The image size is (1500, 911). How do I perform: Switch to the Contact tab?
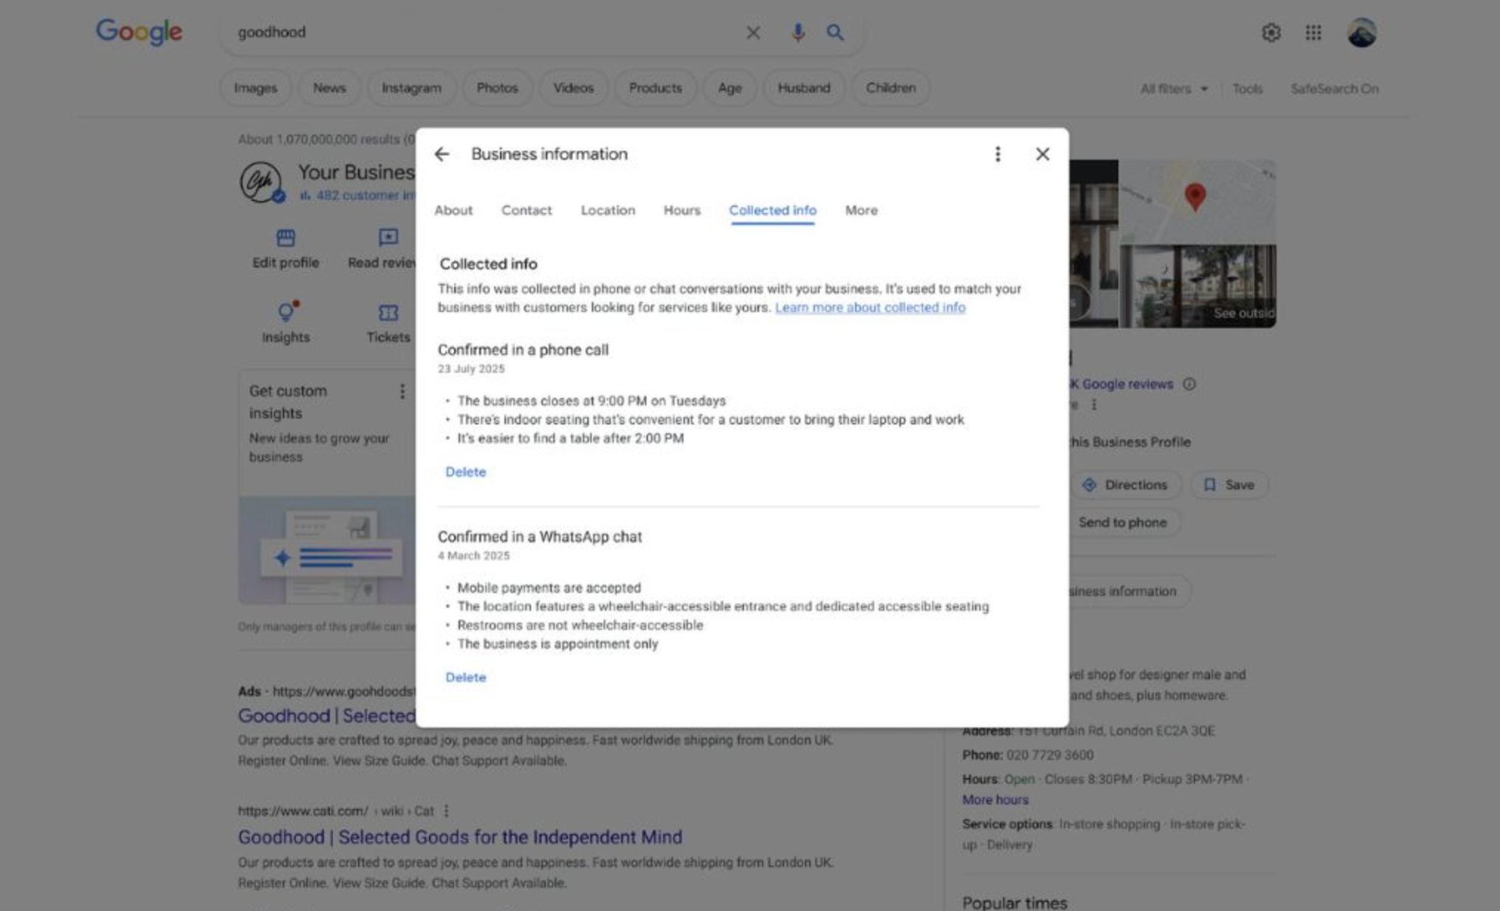[527, 210]
